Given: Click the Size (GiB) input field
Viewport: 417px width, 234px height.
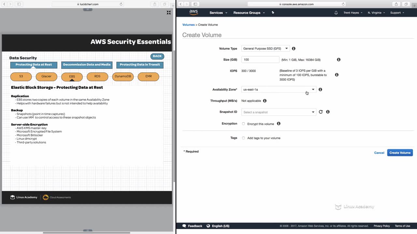Looking at the screenshot, I should point(260,59).
